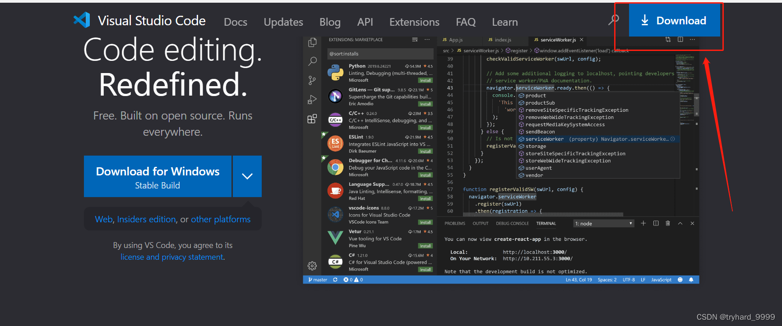
Task: Click JavaScript language mode status entry
Action: click(x=661, y=280)
